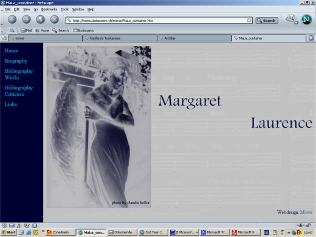Reload the page with the round reload button
This screenshot has height=237, width=316.
pyautogui.click(x=40, y=19)
